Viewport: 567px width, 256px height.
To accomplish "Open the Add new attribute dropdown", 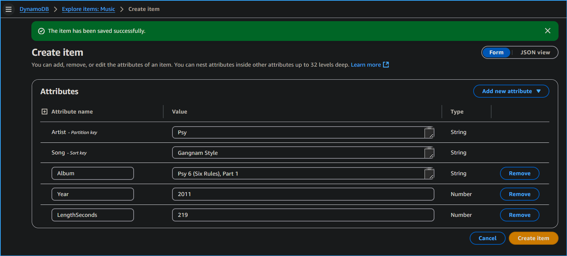I will (x=511, y=91).
